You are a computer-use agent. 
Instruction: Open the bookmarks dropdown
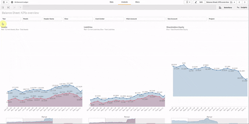point(188,2)
